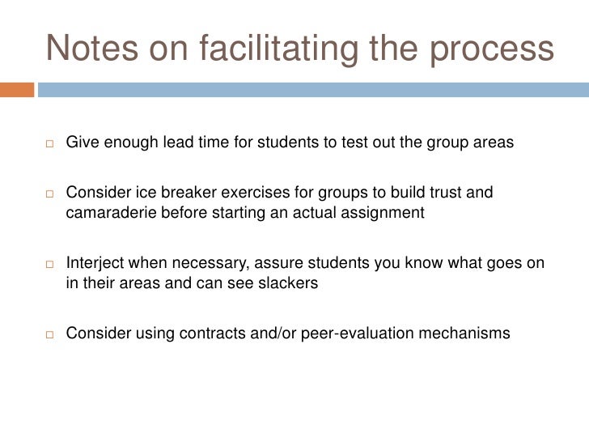Click the square bullet beside "Give enough lead time"

(x=50, y=146)
